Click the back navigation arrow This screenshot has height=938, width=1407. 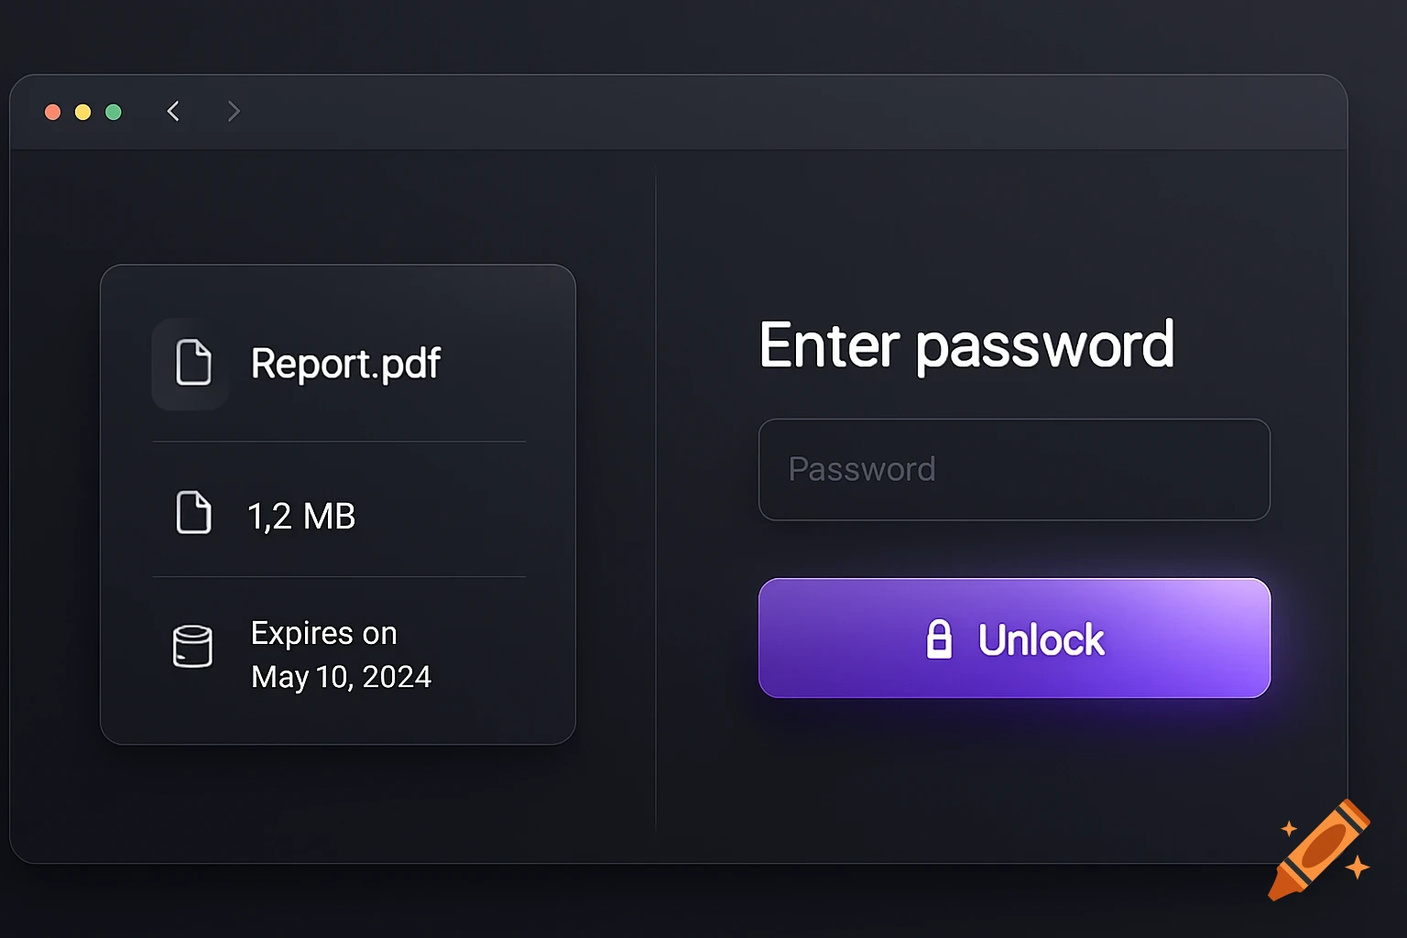(x=173, y=111)
